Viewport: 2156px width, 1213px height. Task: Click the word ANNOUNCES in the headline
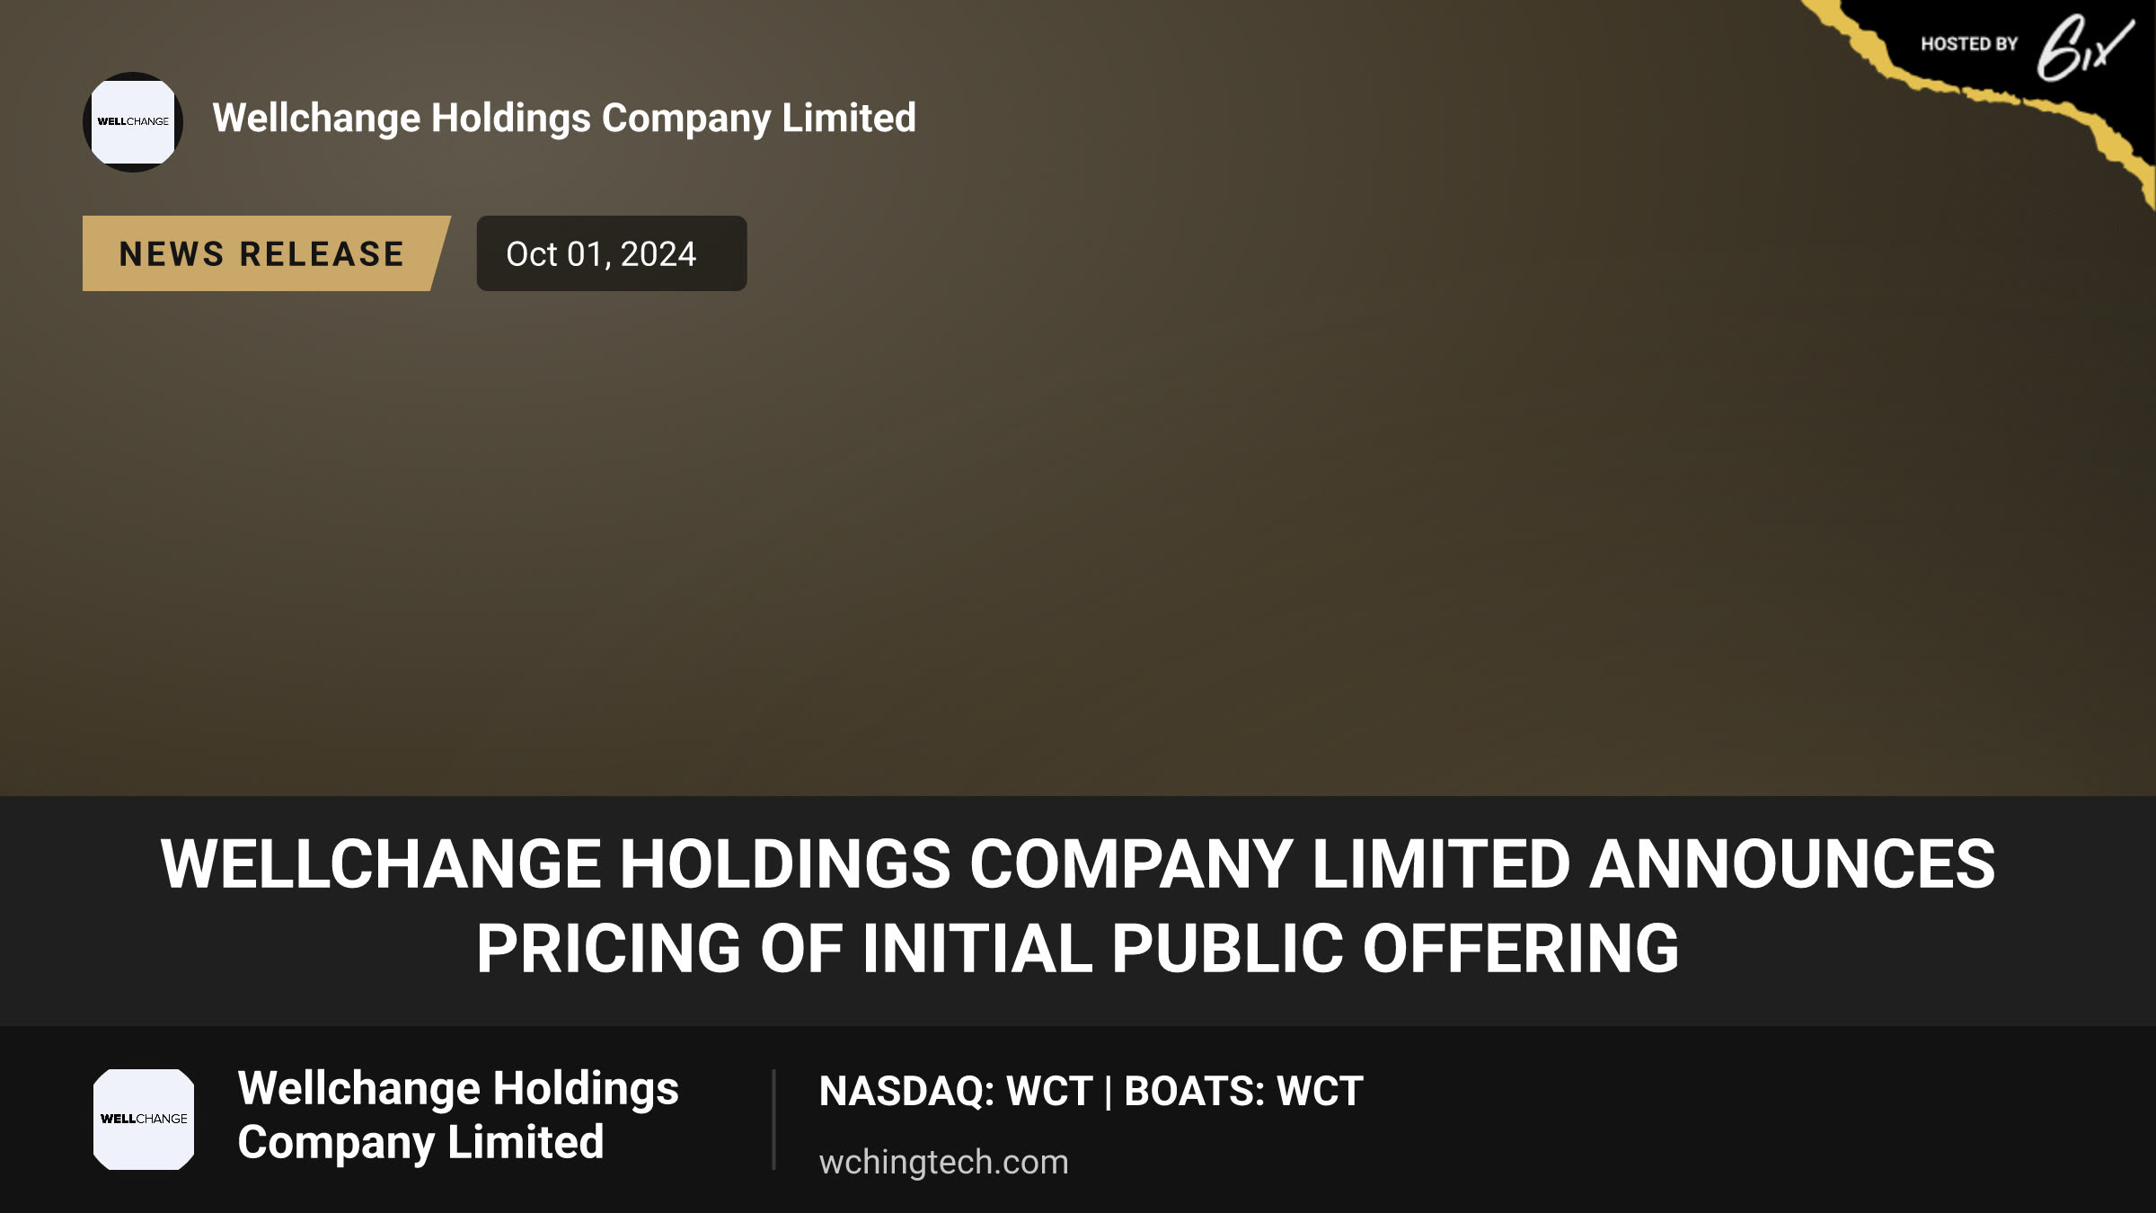point(1792,864)
